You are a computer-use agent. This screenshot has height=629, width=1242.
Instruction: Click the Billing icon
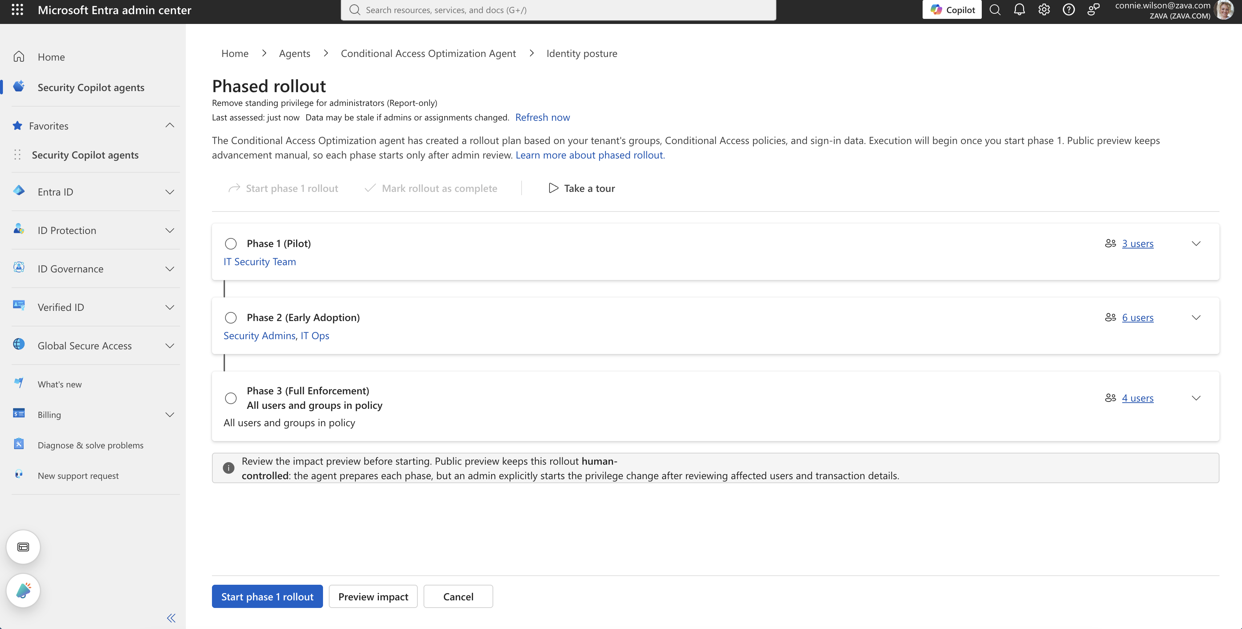click(x=19, y=414)
